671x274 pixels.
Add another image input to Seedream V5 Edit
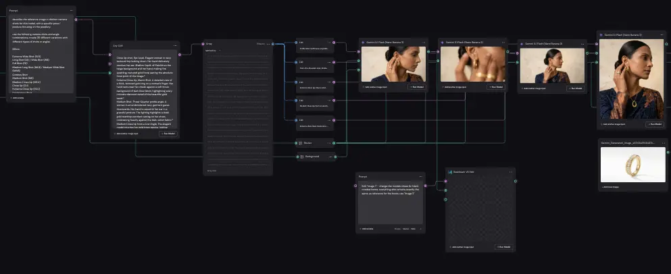[x=463, y=247]
